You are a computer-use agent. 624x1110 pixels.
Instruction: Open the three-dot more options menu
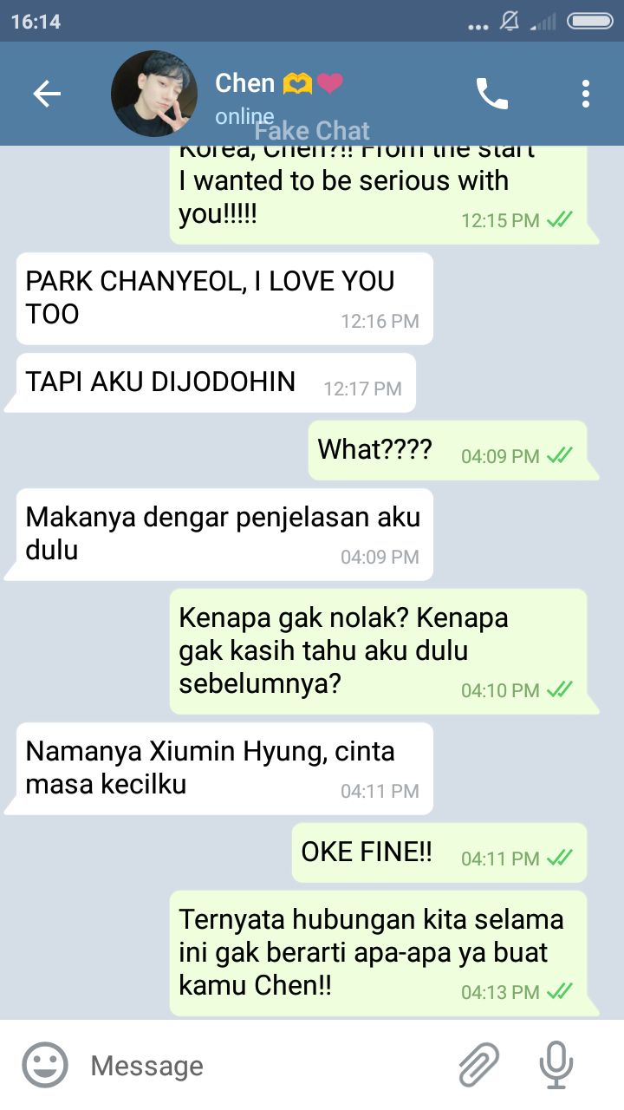point(586,94)
